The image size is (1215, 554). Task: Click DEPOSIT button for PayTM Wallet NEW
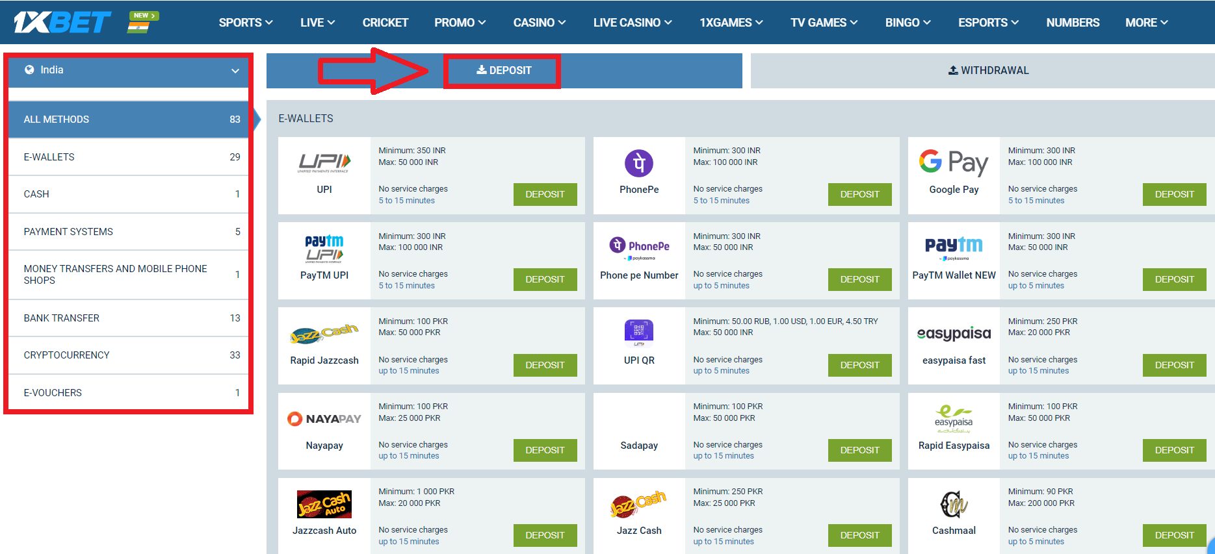[1174, 279]
